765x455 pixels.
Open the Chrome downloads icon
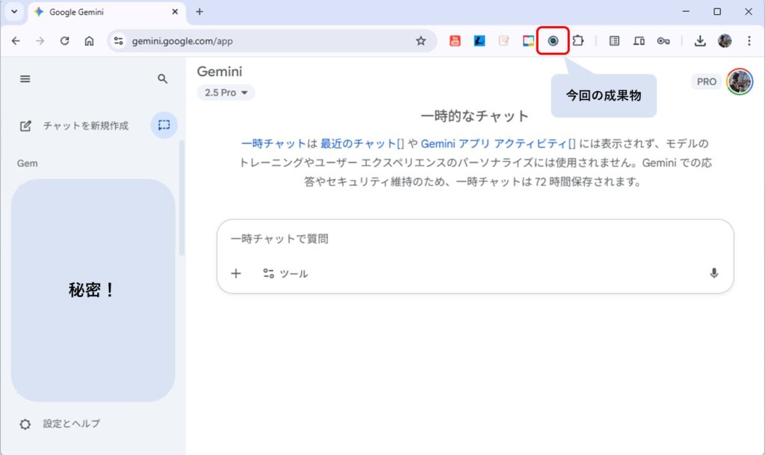tap(700, 41)
